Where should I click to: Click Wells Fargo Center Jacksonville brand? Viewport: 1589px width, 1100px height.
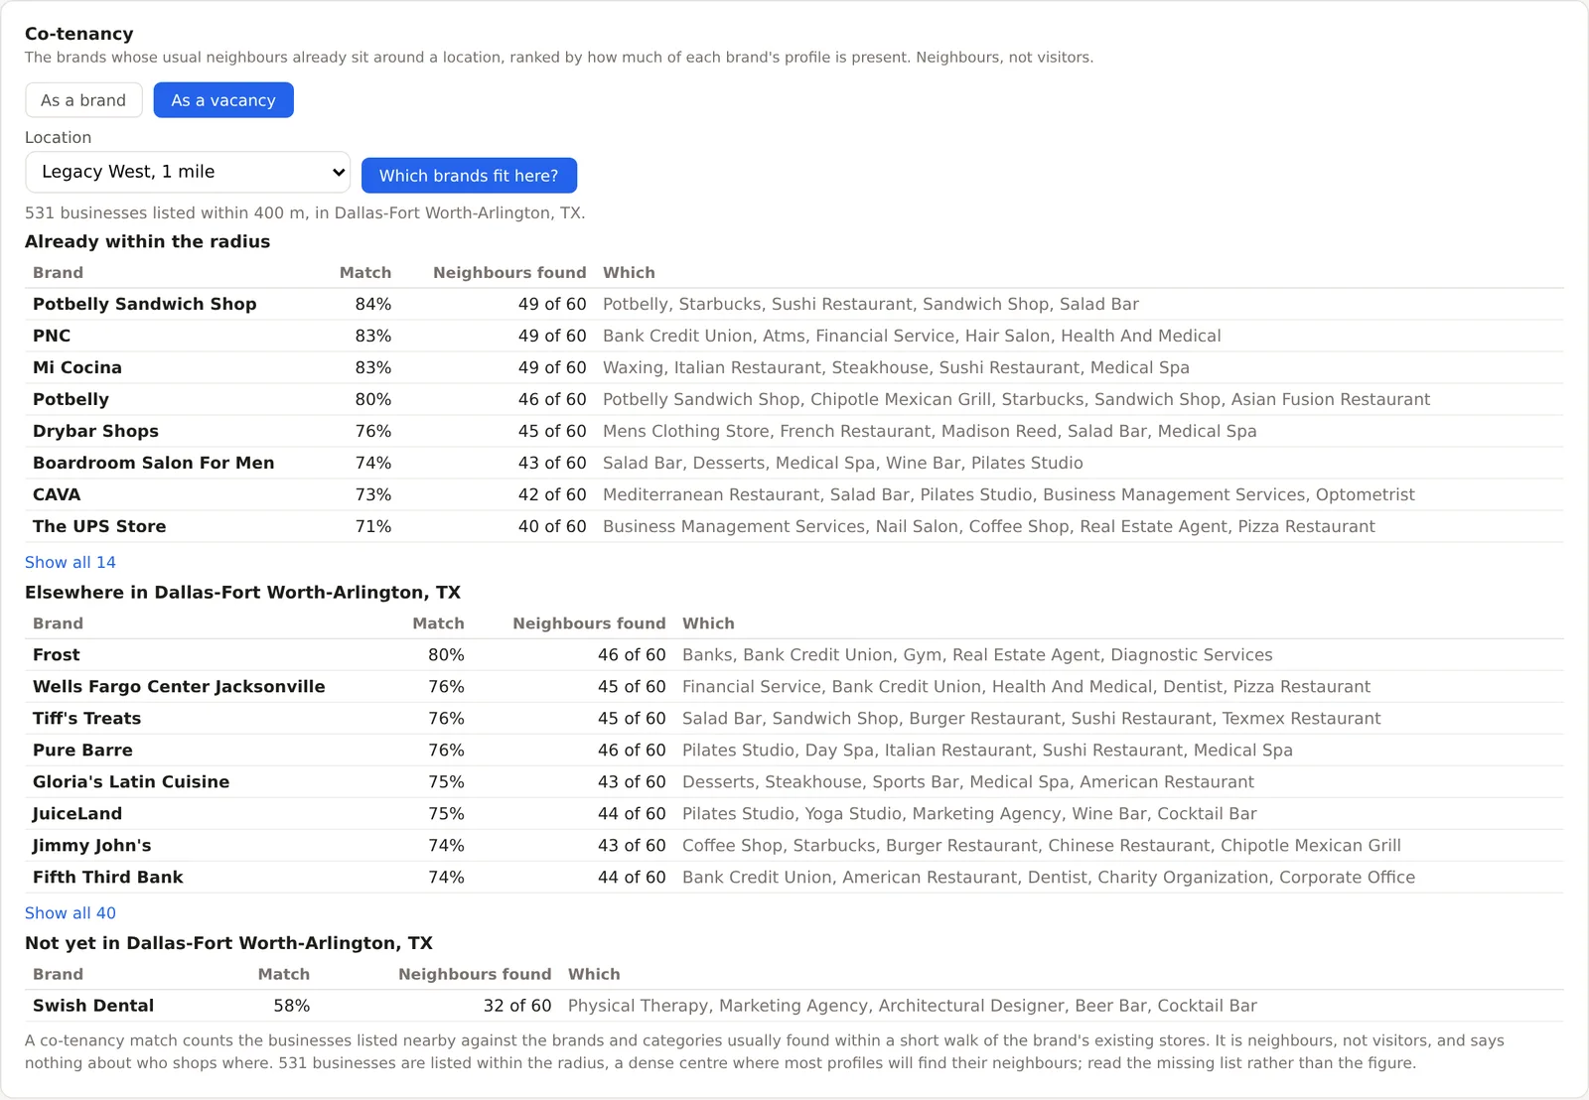179,687
